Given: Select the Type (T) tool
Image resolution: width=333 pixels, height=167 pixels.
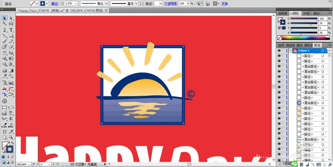Looking at the screenshot, I should point(11,30).
